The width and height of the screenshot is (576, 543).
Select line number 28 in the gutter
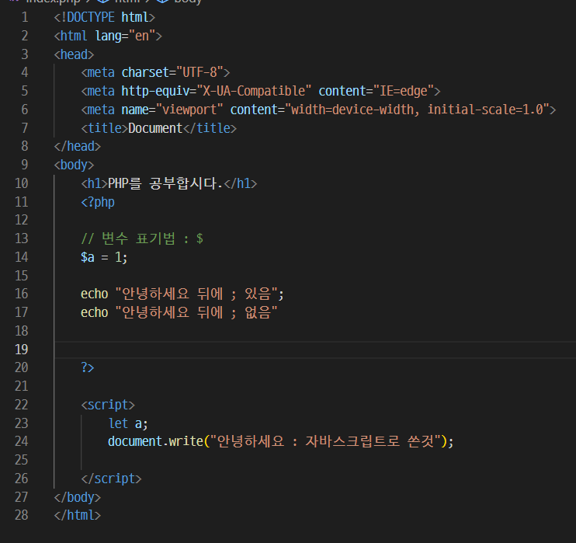21,515
